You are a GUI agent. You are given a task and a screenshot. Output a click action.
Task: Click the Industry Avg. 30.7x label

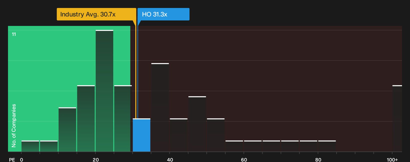pyautogui.click(x=96, y=14)
